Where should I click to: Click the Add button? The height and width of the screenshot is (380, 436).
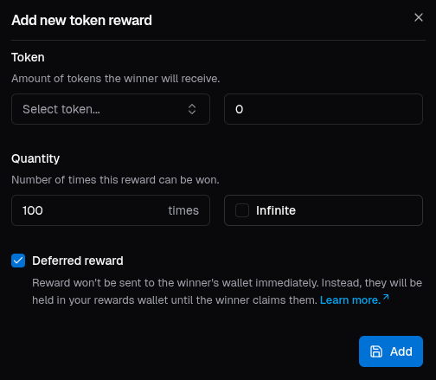pos(391,351)
